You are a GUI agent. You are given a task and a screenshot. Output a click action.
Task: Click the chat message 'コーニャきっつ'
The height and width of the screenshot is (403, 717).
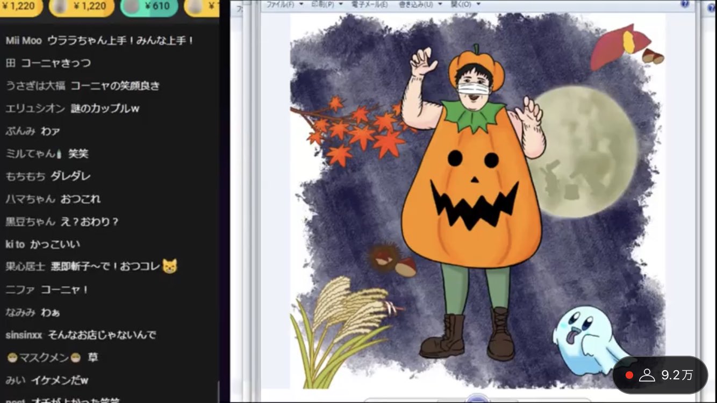tap(56, 63)
